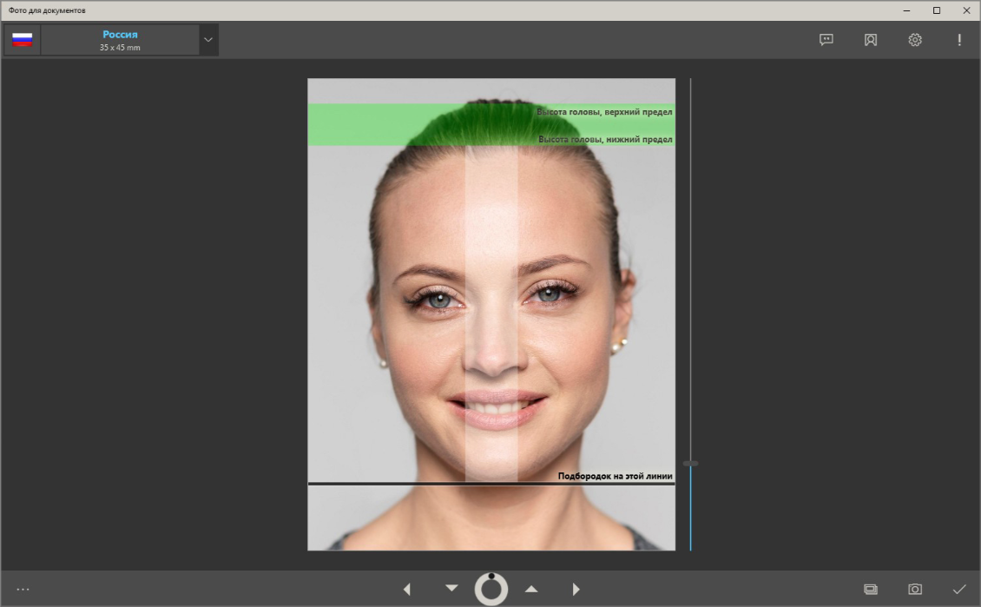Move photo left with the left arrow

pos(406,589)
